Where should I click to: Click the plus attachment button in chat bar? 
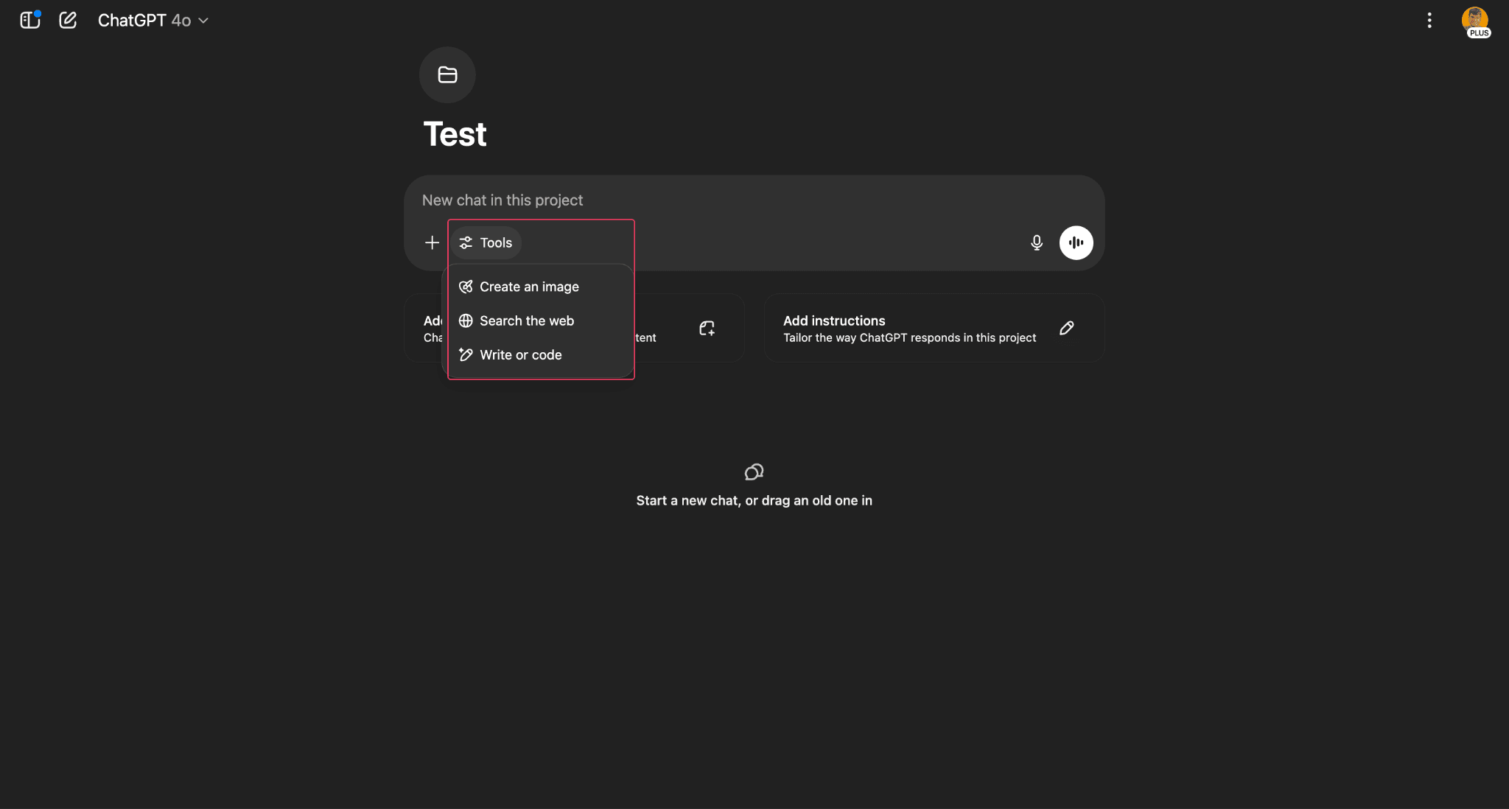pos(431,242)
